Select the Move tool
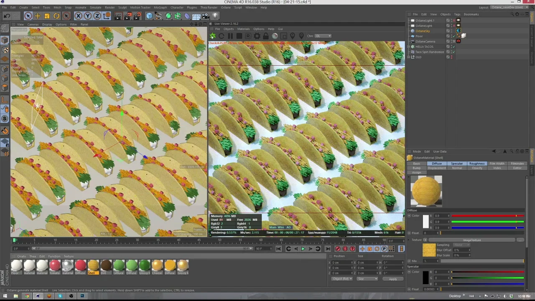This screenshot has height=301, width=535. click(x=38, y=16)
